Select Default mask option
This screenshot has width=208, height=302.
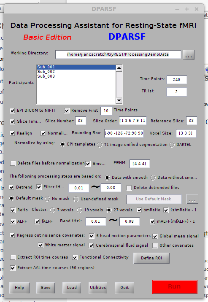(x=11, y=198)
